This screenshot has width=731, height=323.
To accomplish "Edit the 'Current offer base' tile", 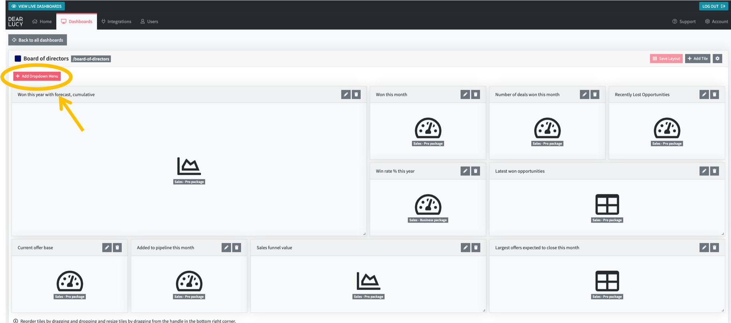I will point(107,248).
